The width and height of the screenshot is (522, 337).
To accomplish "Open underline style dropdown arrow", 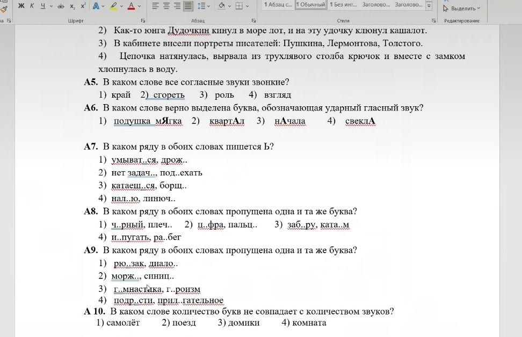I will click(51, 6).
